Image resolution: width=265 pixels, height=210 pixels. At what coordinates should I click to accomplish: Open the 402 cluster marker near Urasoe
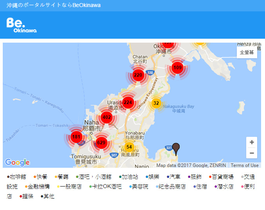pos(106,117)
